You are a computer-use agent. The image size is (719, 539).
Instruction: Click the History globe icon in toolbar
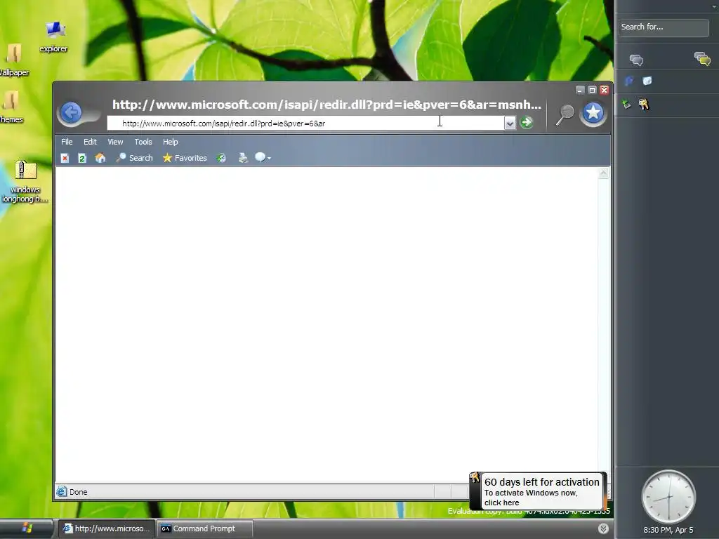221,158
